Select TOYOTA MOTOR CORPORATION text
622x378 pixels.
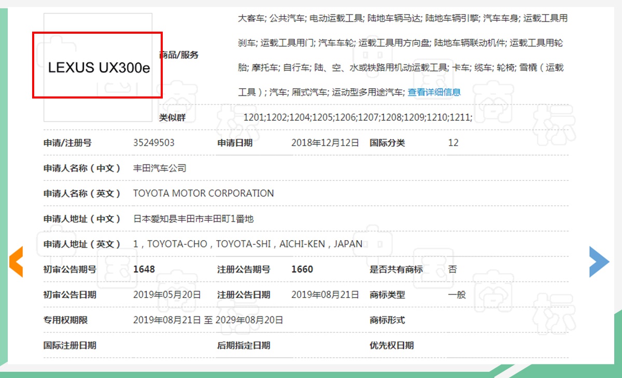click(204, 193)
